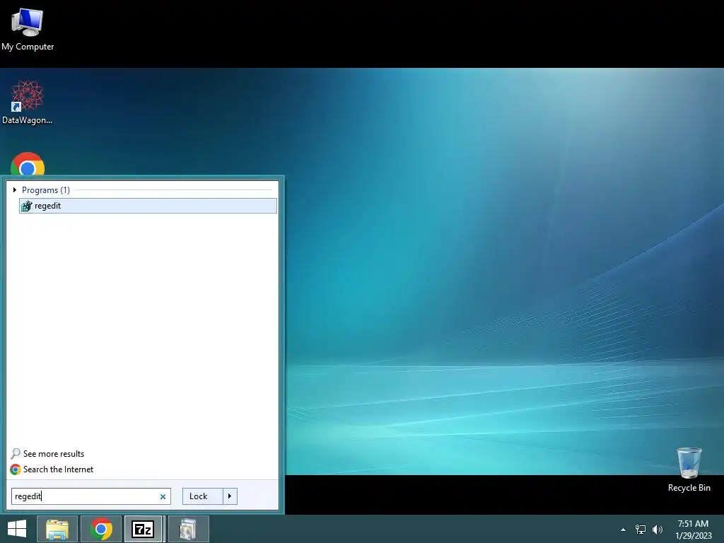Click Search the Internet link
This screenshot has width=724, height=543.
58,469
